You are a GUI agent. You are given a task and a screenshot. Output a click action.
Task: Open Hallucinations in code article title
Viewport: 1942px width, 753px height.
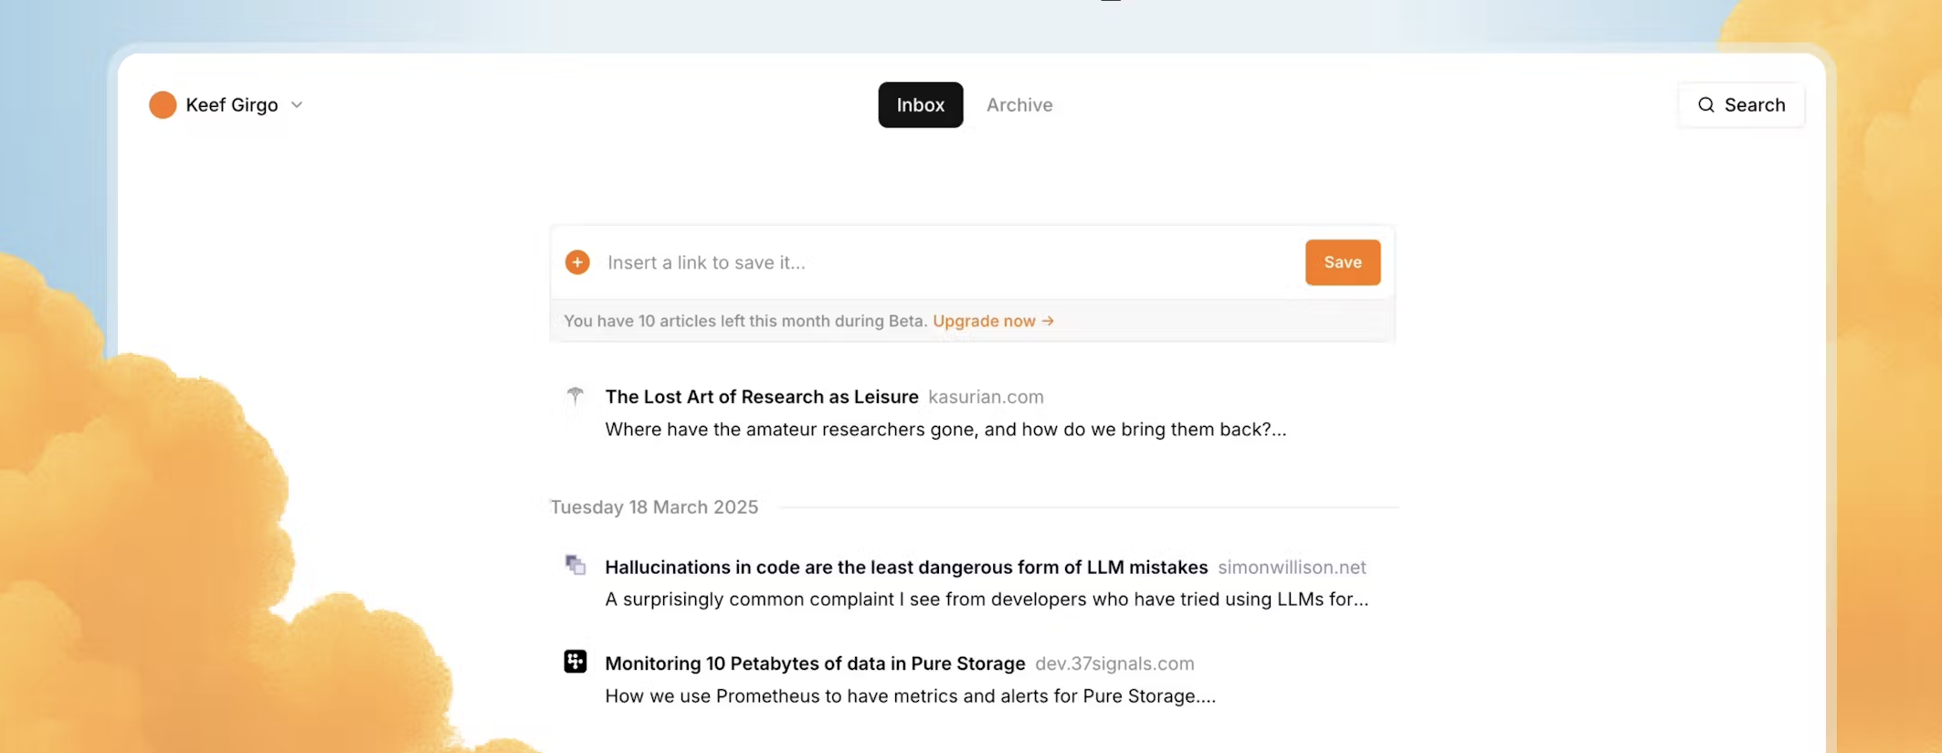click(906, 567)
